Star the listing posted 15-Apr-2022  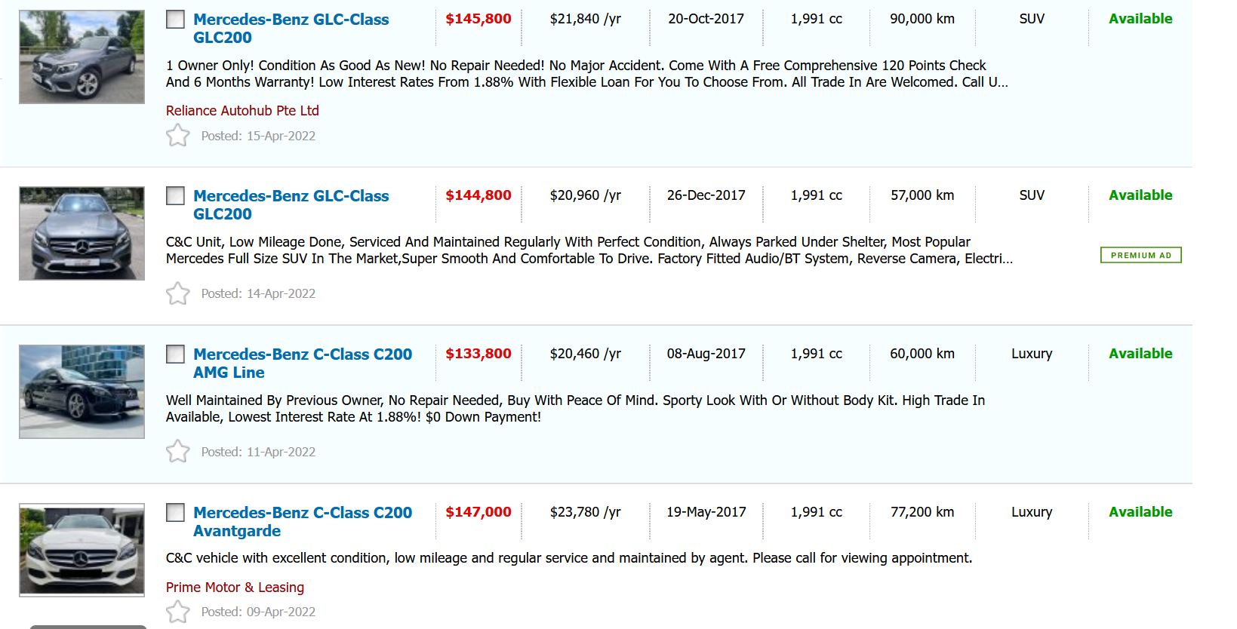pos(178,136)
